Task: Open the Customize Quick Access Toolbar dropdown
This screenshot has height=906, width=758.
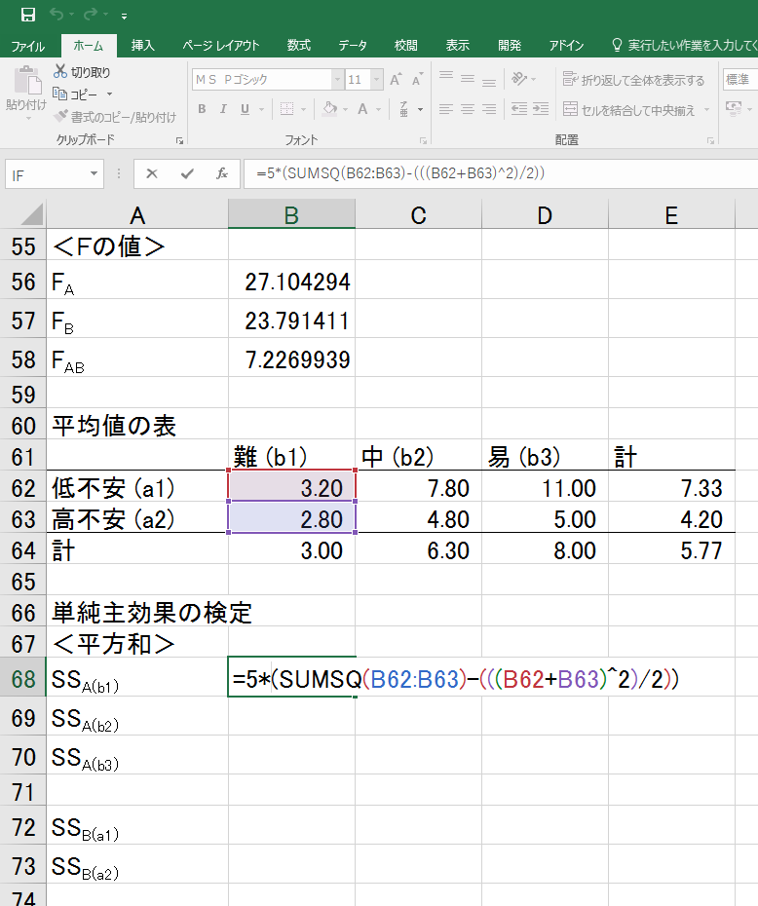Action: pyautogui.click(x=124, y=17)
